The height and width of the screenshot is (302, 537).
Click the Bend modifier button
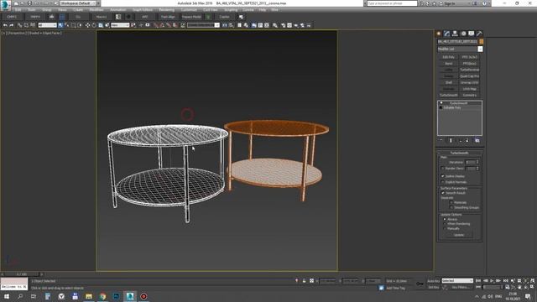(x=449, y=64)
